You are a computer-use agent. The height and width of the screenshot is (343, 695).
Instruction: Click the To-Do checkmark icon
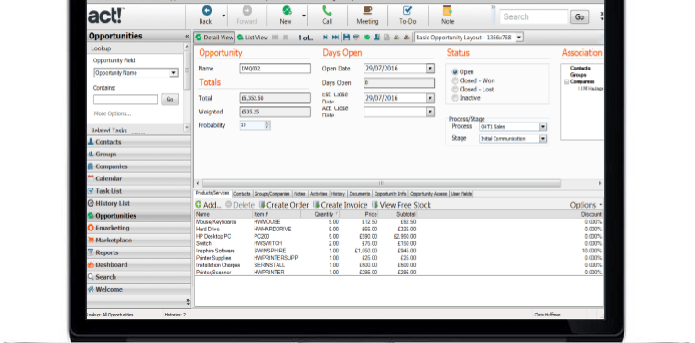click(x=407, y=11)
